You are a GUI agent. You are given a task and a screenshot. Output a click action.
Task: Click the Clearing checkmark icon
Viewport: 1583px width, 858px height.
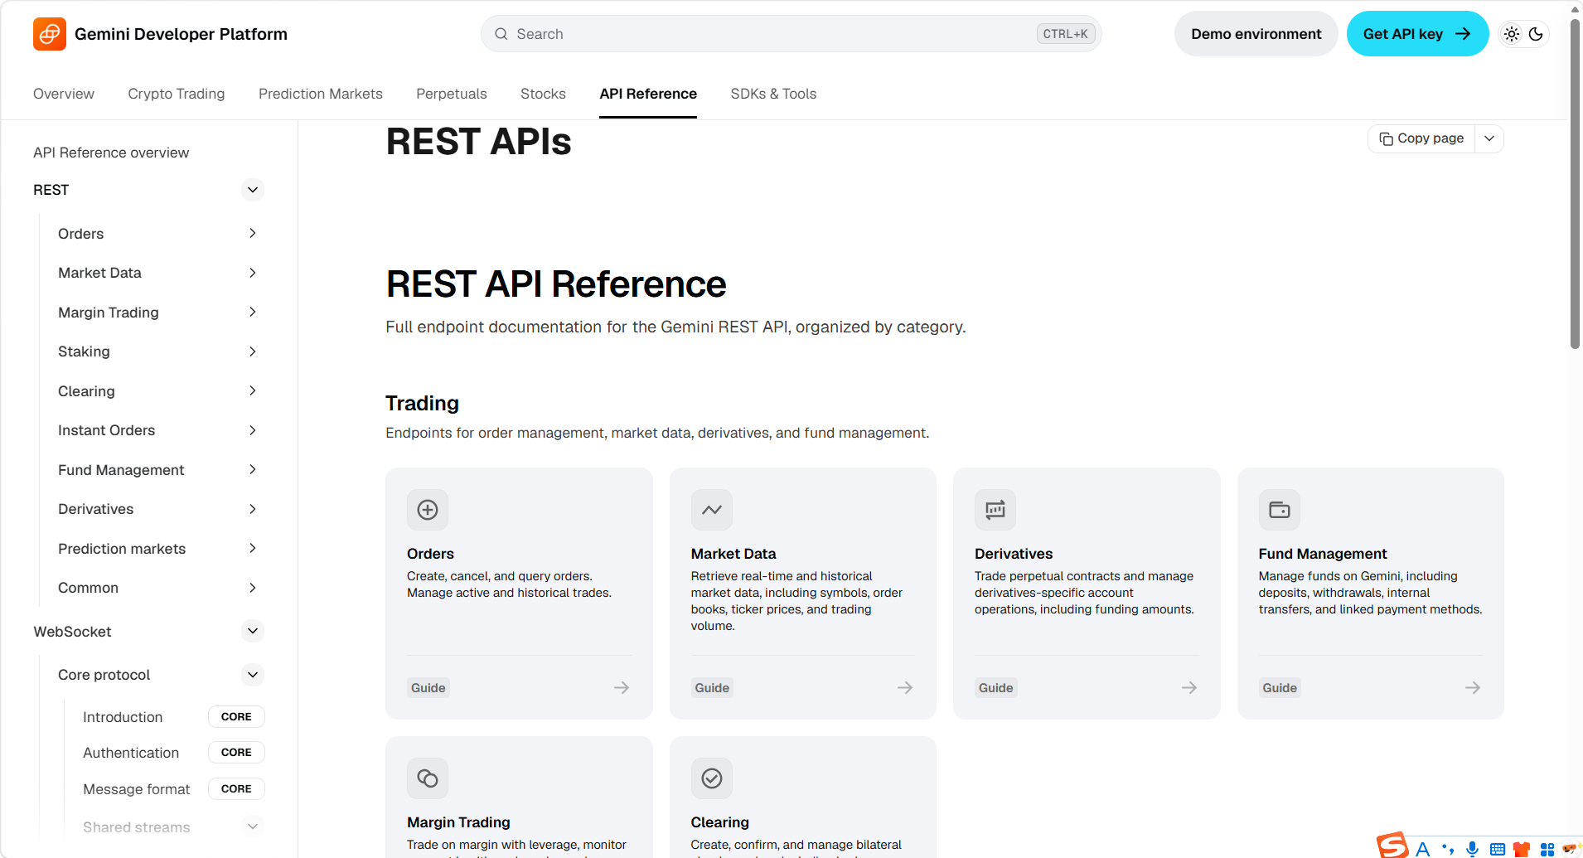712,778
